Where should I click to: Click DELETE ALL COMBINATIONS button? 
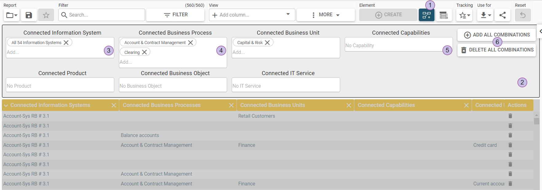pos(497,50)
